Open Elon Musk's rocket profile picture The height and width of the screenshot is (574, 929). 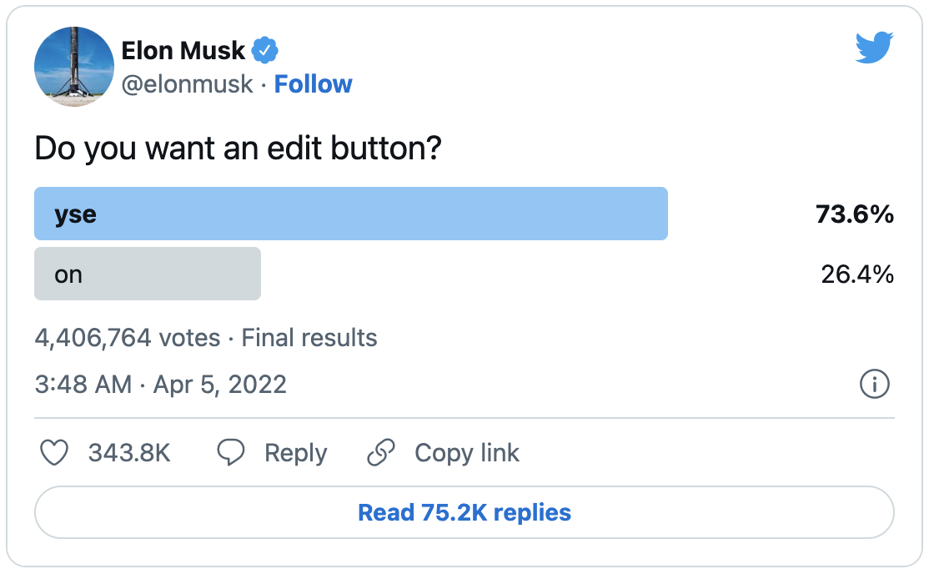(x=74, y=67)
